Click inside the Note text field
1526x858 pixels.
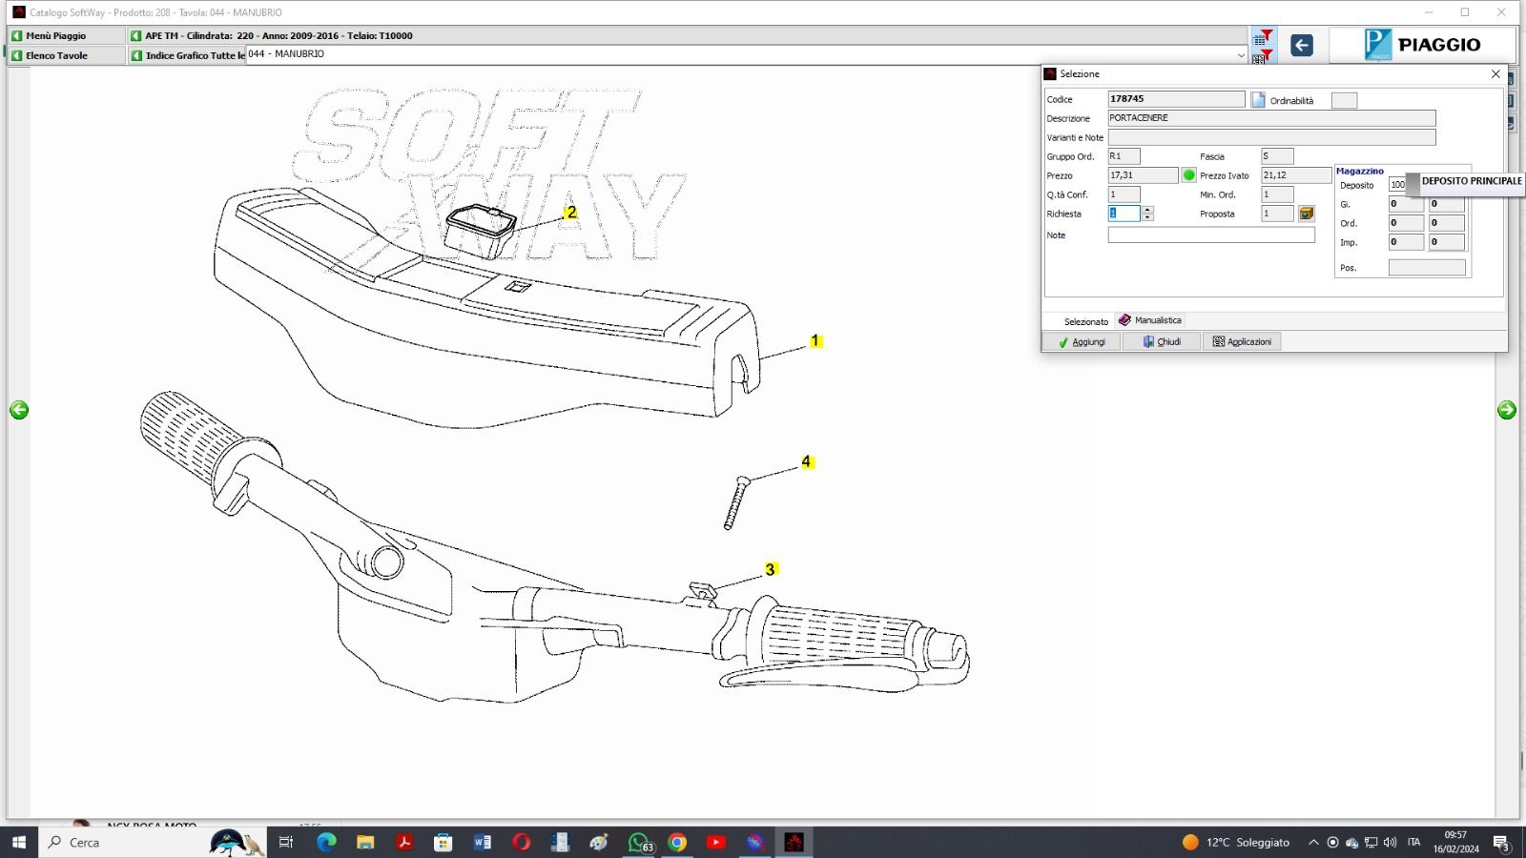pos(1210,235)
